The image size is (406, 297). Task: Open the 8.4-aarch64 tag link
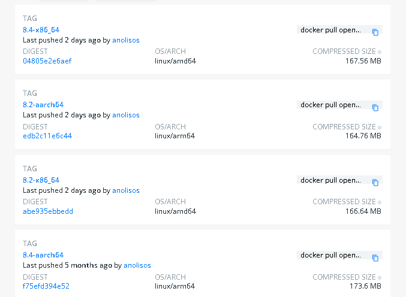pyautogui.click(x=43, y=255)
